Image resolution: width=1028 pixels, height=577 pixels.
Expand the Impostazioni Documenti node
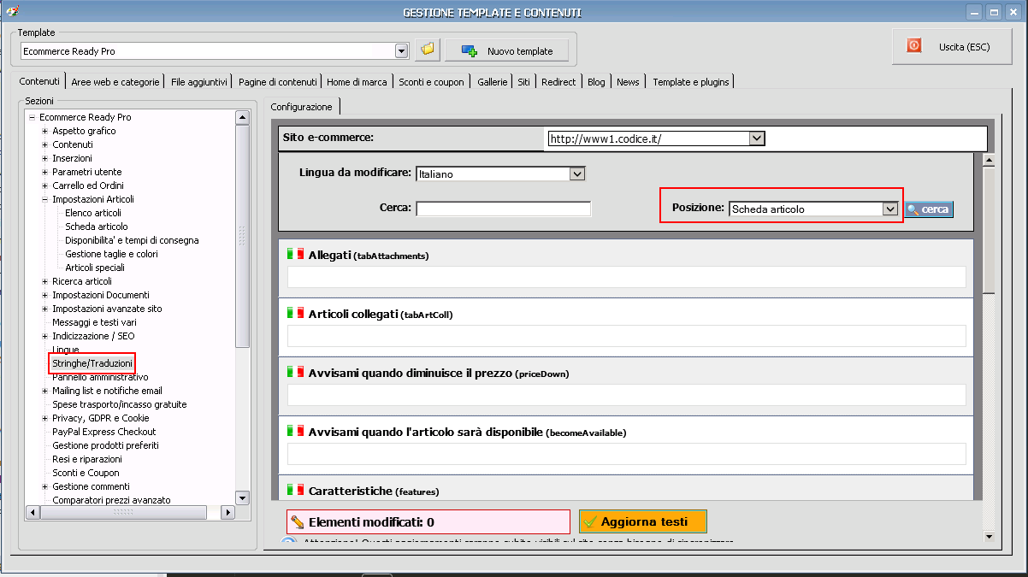click(x=44, y=295)
